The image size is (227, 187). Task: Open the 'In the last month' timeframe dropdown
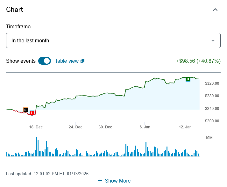pyautogui.click(x=113, y=40)
